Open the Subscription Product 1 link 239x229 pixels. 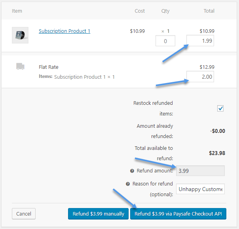(64, 31)
